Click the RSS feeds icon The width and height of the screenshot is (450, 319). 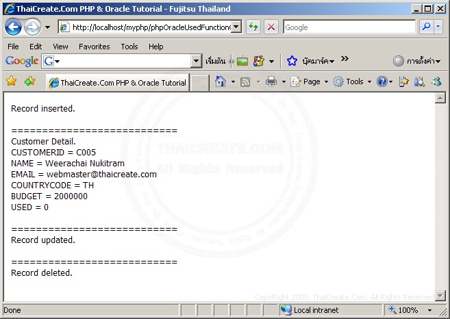tap(245, 82)
